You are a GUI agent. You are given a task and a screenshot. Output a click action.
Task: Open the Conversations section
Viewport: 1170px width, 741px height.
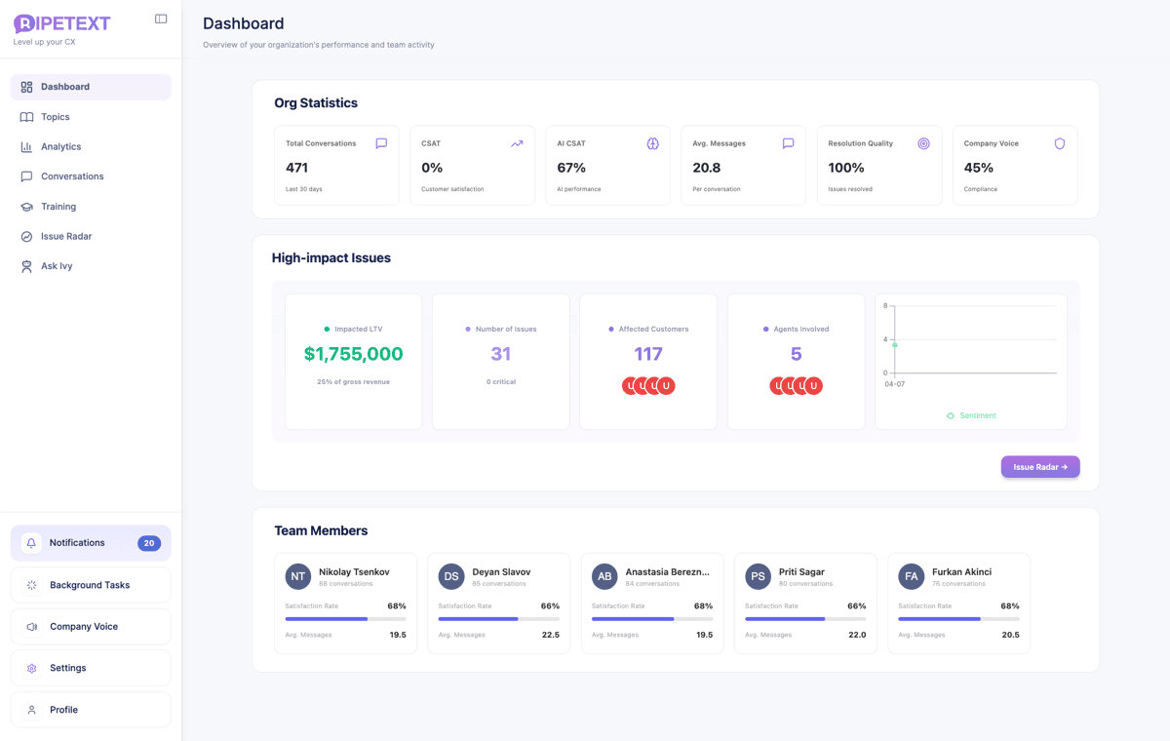[72, 176]
